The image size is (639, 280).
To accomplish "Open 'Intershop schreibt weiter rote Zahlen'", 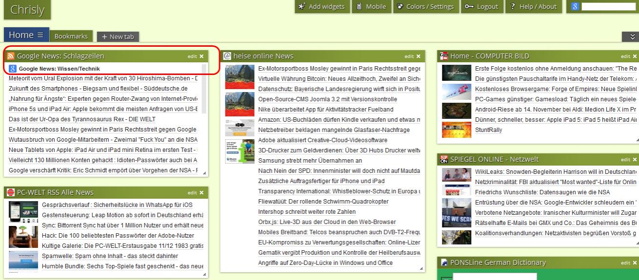I will 307,212.
